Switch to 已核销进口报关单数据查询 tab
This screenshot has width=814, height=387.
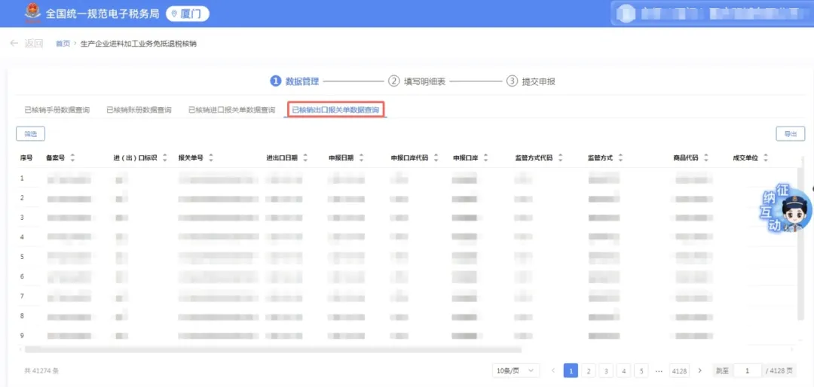(231, 110)
